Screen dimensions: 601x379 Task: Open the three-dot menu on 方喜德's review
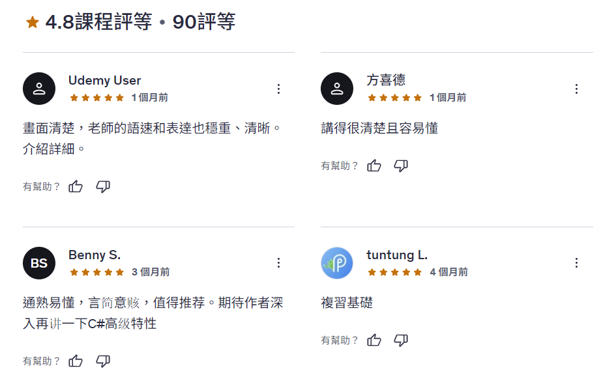click(x=577, y=88)
